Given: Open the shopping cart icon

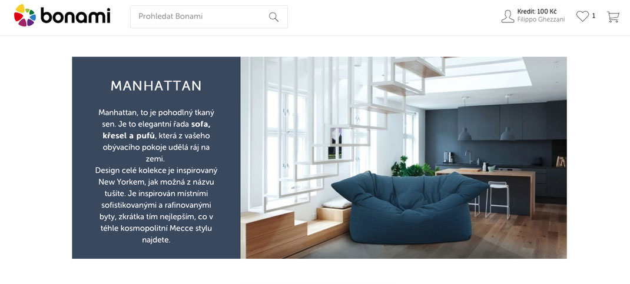Looking at the screenshot, I should tap(613, 17).
